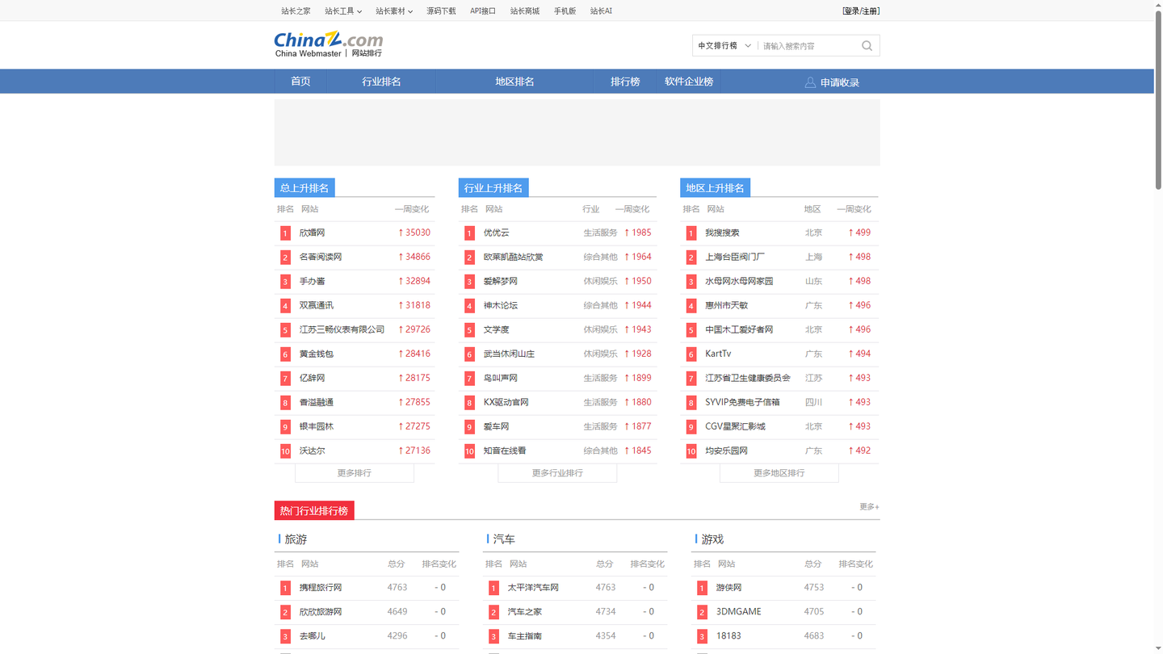This screenshot has width=1163, height=654.
Task: Open the 携程旅行网 site link
Action: pos(321,588)
